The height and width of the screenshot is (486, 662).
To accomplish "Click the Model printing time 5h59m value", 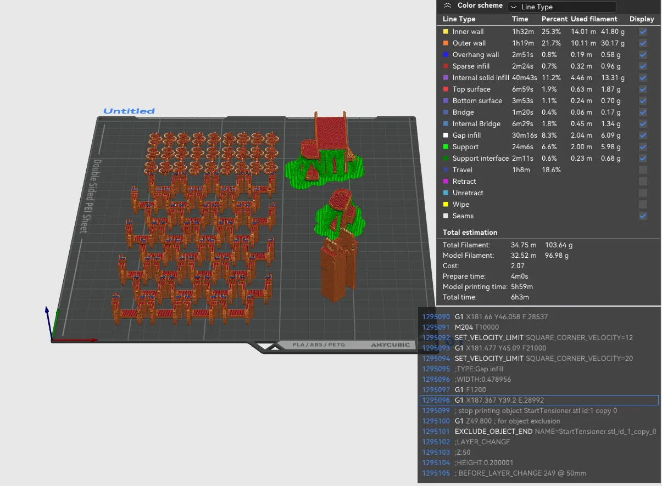I will pos(522,287).
